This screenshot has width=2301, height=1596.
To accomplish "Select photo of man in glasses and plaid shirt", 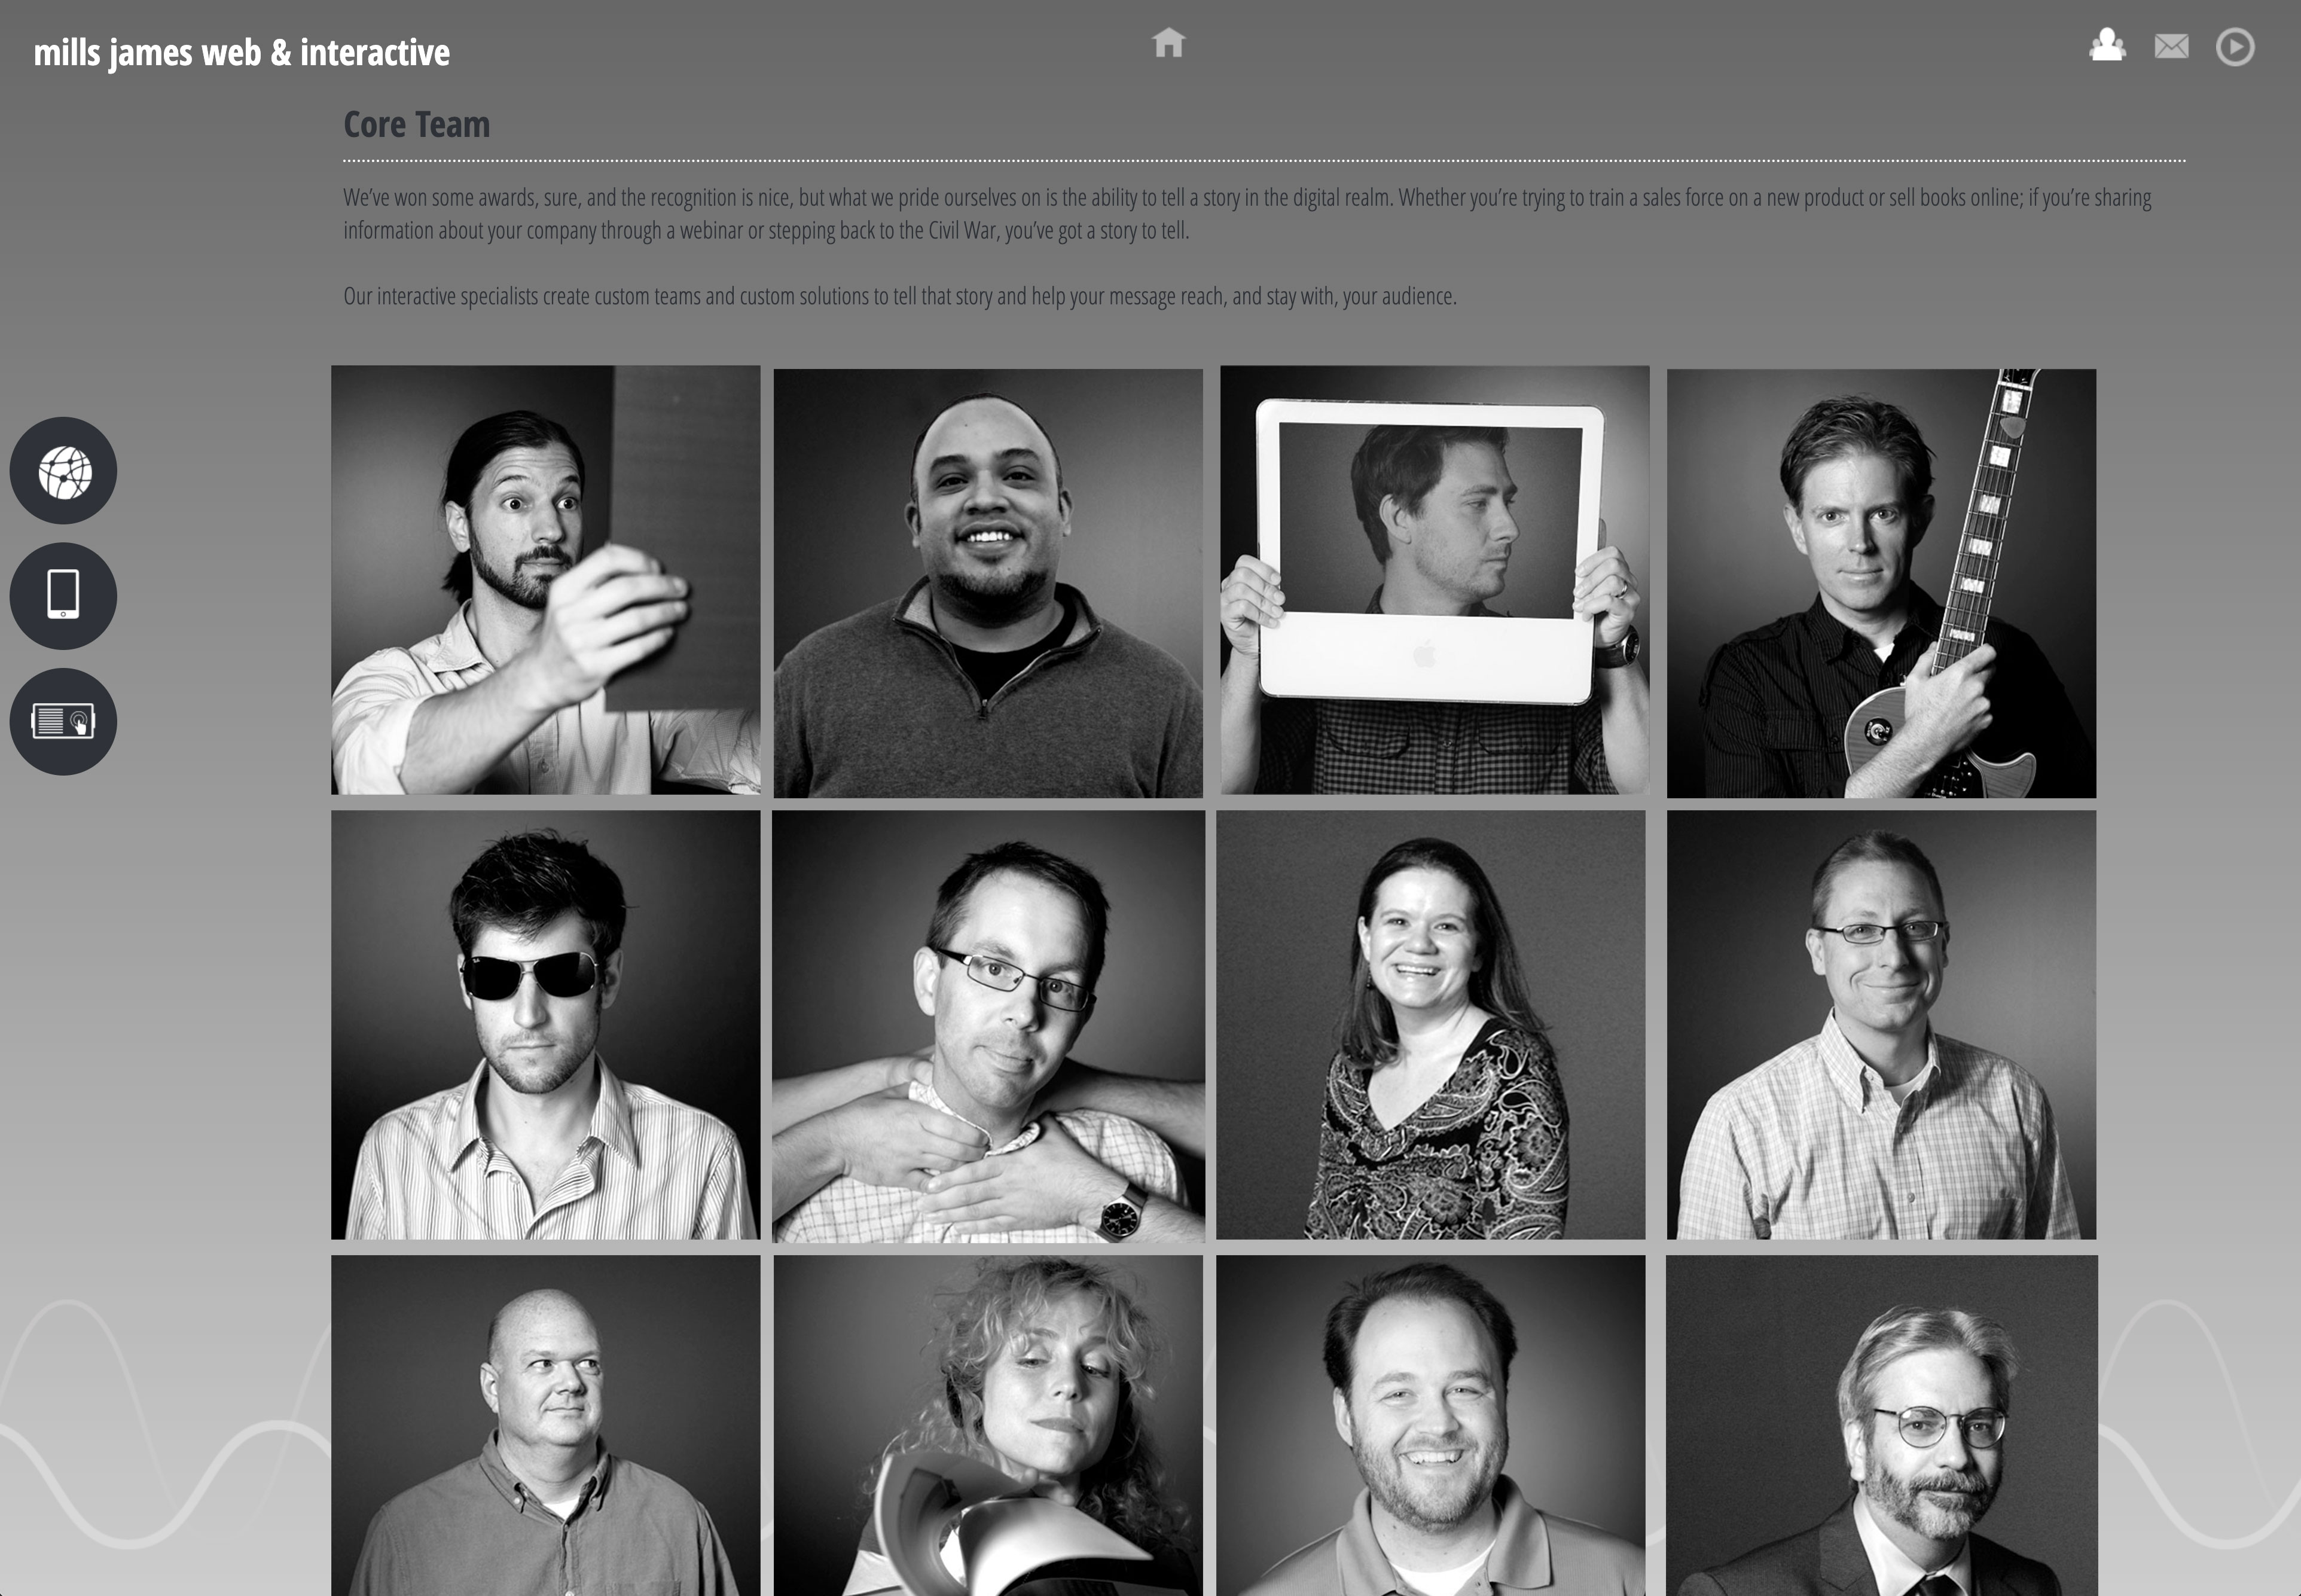I will click(1881, 1025).
